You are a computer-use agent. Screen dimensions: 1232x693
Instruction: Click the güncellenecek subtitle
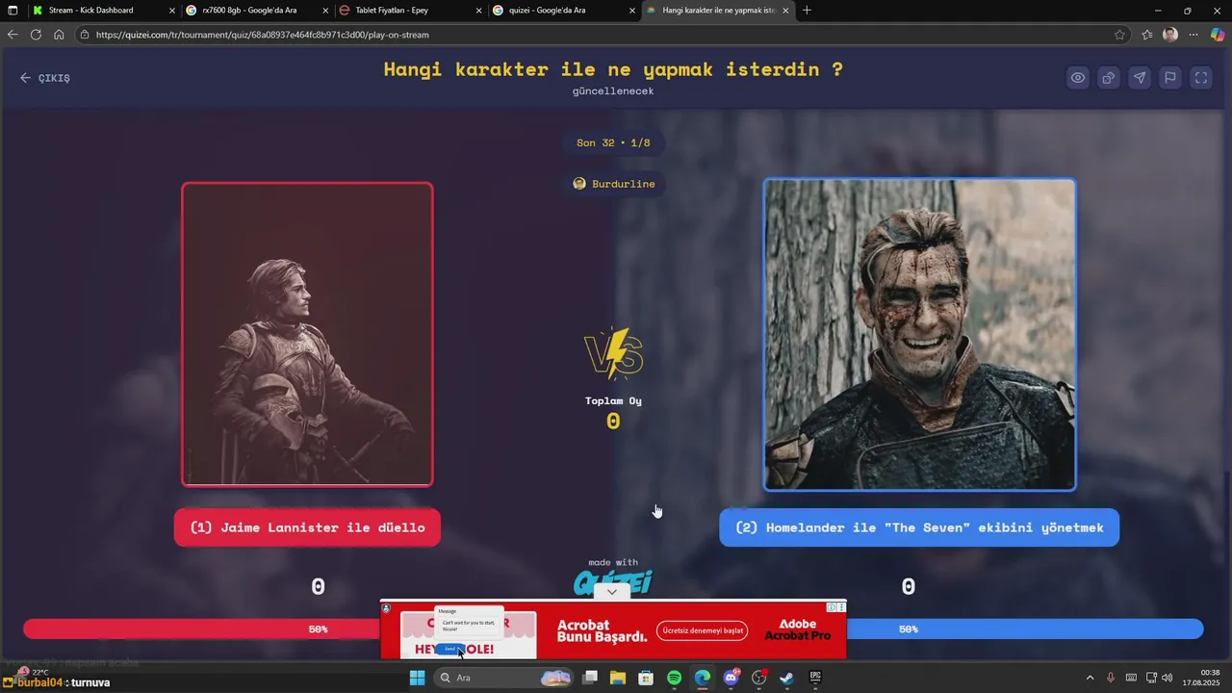pyautogui.click(x=613, y=91)
